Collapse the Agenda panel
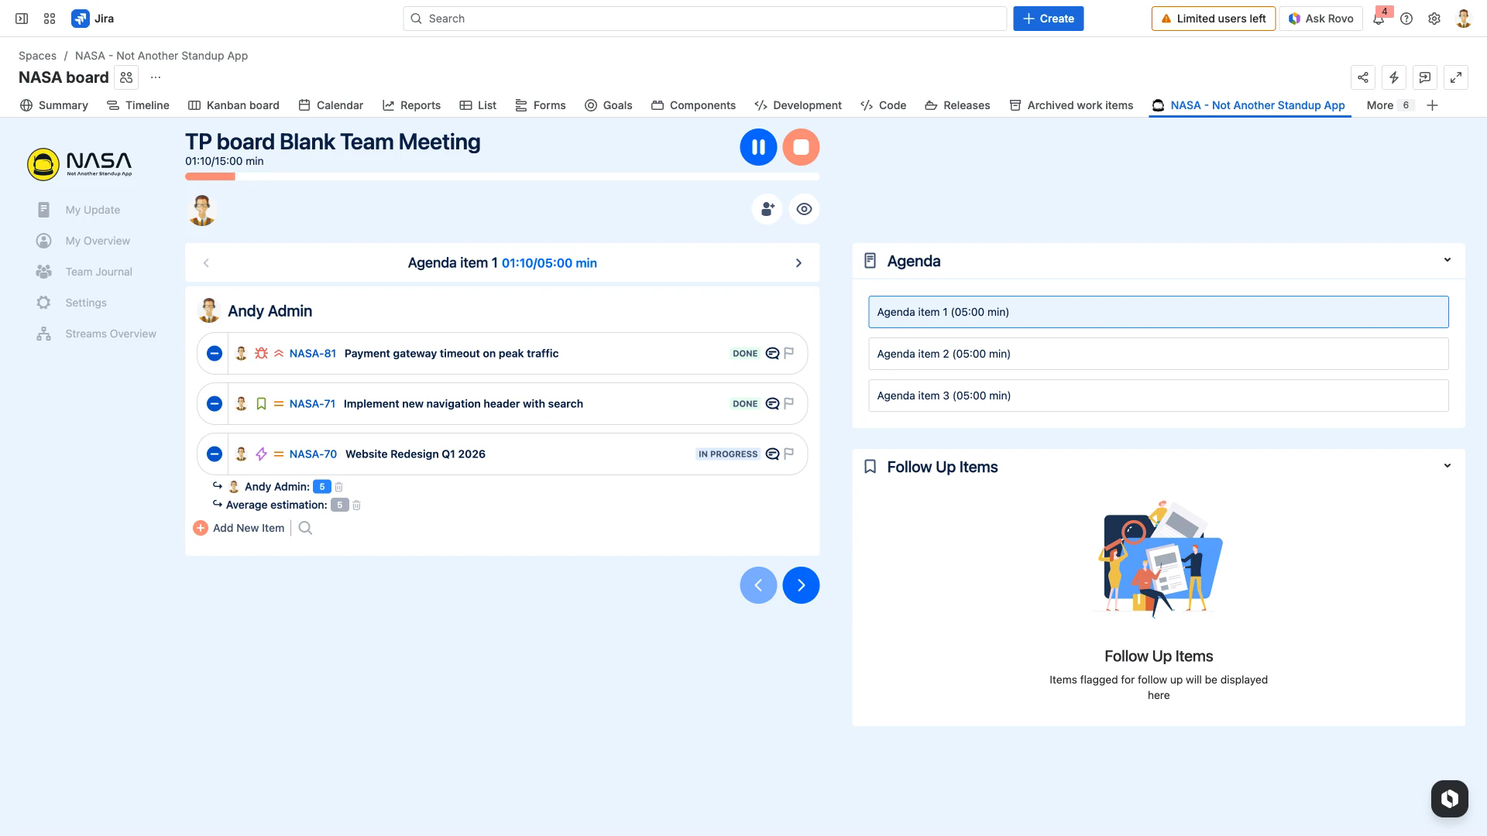Image resolution: width=1487 pixels, height=836 pixels. (x=1447, y=260)
